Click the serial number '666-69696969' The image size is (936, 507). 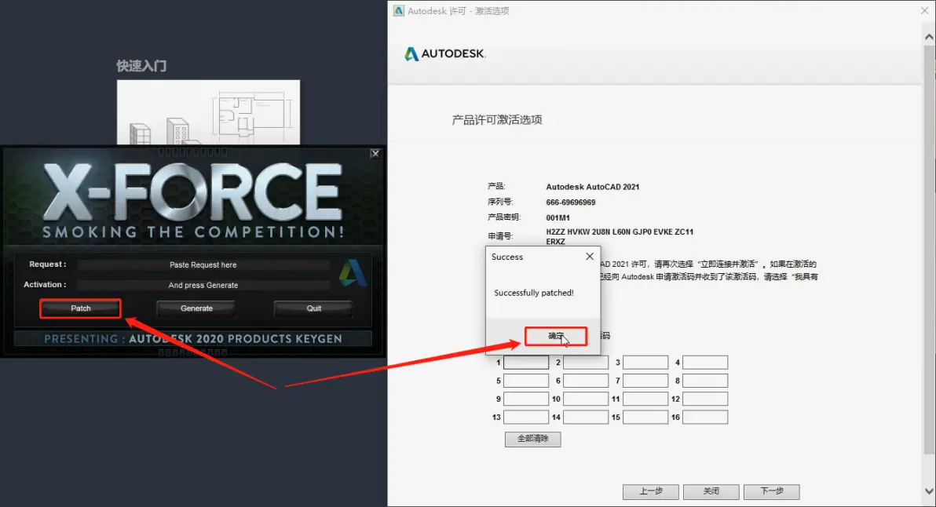(571, 202)
